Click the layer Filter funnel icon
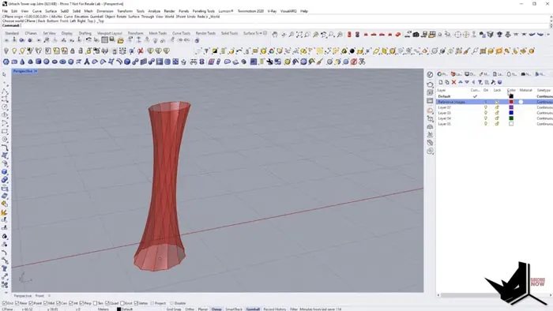The image size is (553, 311). (x=480, y=82)
